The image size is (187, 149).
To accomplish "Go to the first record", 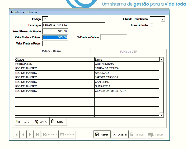I will 16,134.
